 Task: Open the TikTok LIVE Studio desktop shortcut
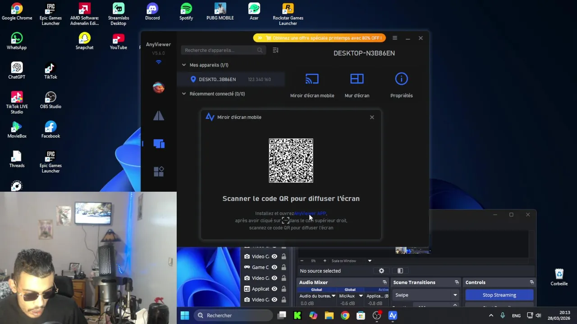click(17, 103)
